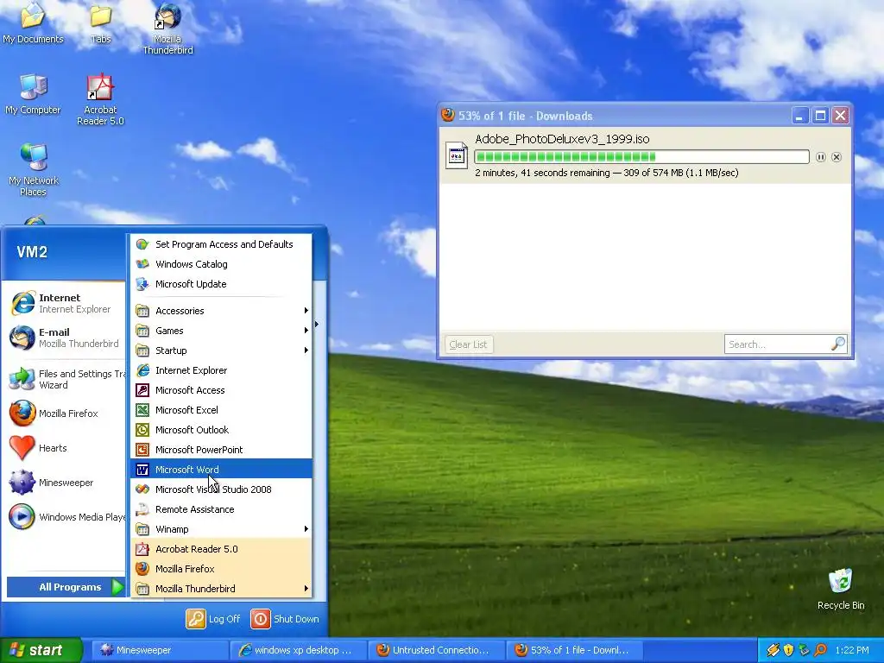Pause the Adobe_PhotoDeluxev3_1999.iso download

(821, 157)
